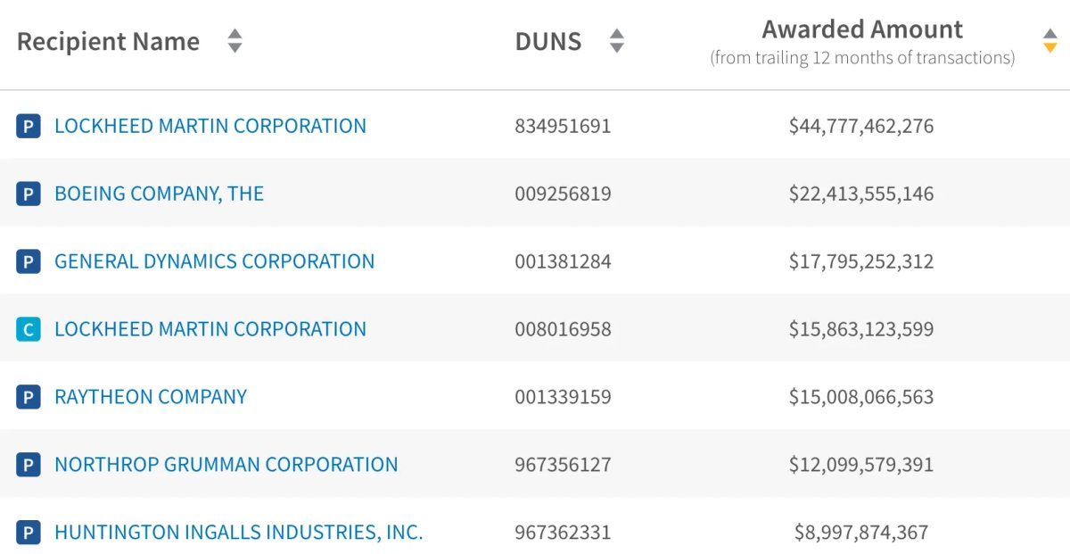Open General Dynamics Corporation recipient profile
Viewport: 1070px width, 554px height.
215,261
